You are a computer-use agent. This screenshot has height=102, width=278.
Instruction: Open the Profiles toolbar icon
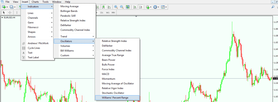tap(11, 7)
